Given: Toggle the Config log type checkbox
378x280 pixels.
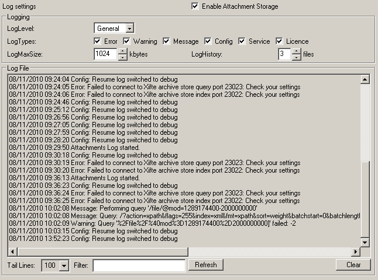Looking at the screenshot, I should 208,41.
